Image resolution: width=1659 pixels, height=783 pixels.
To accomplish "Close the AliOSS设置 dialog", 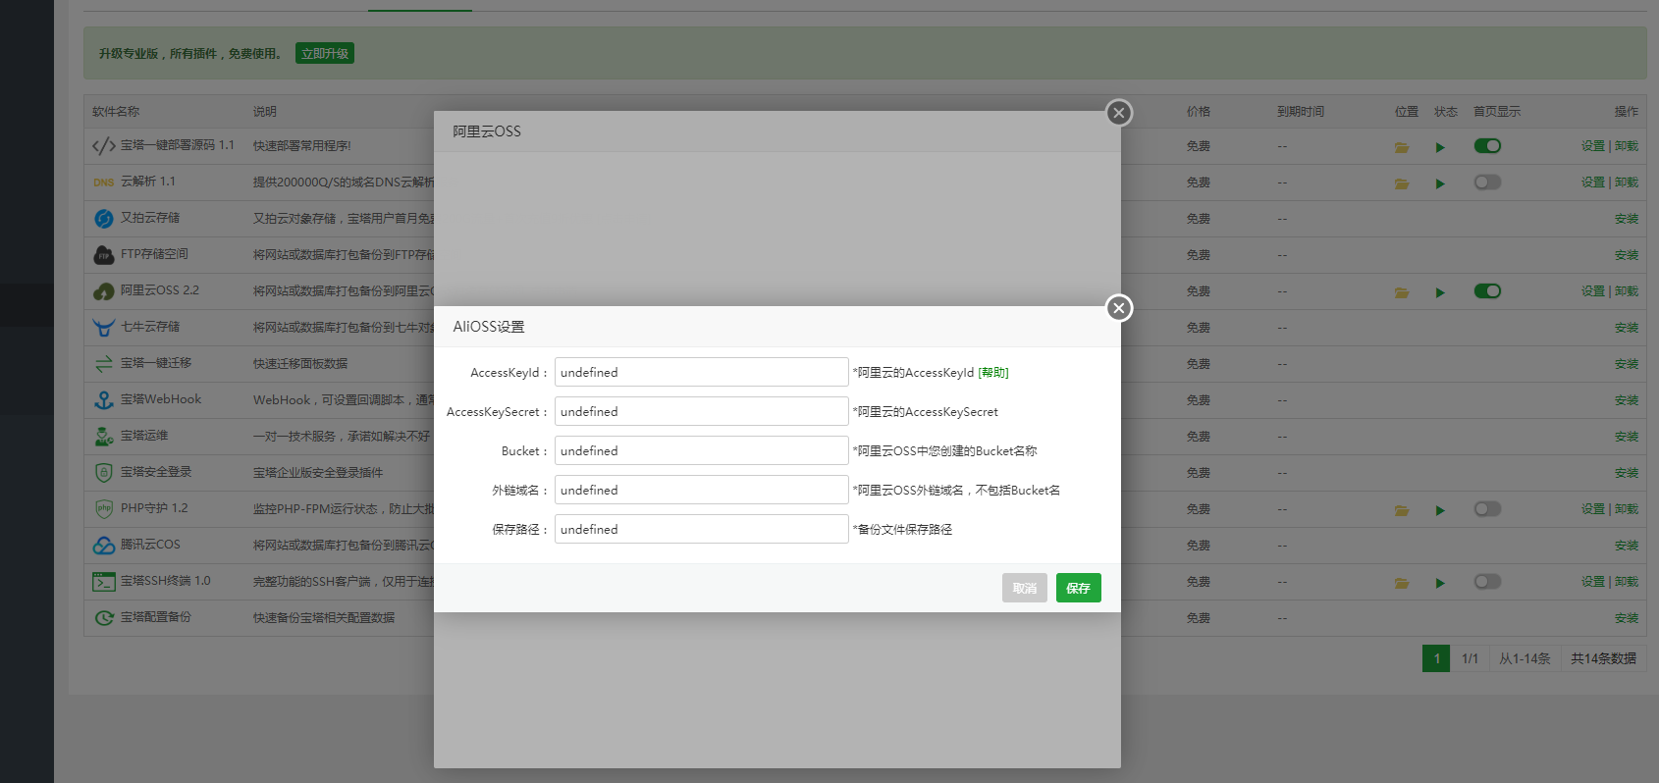I will tap(1119, 308).
